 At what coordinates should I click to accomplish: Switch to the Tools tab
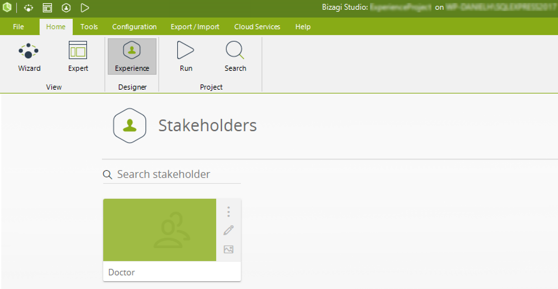(89, 27)
